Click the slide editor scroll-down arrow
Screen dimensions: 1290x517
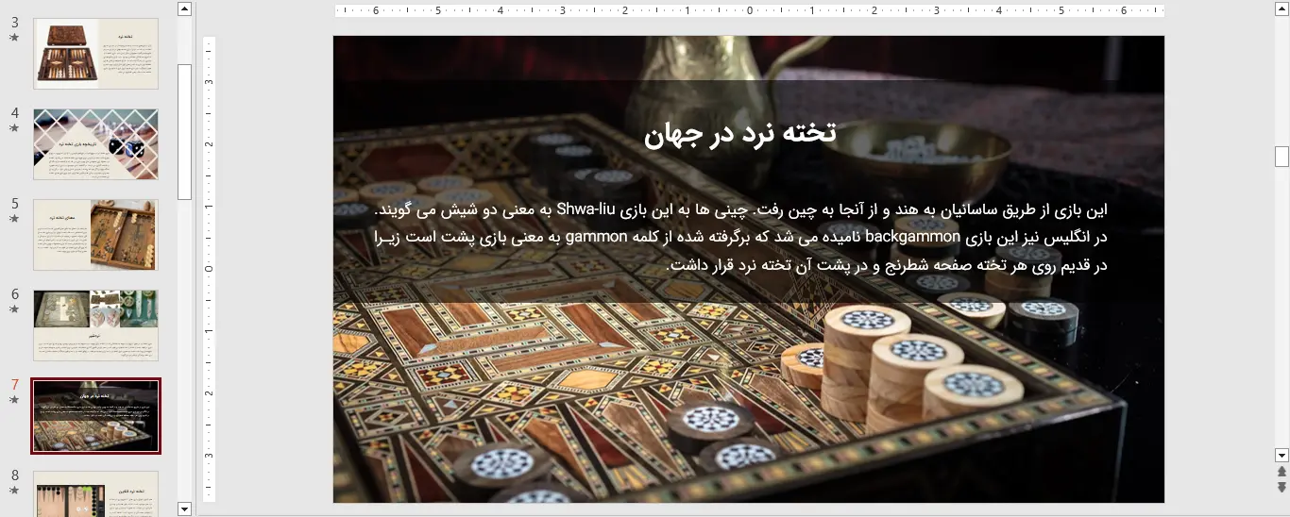tap(1282, 455)
